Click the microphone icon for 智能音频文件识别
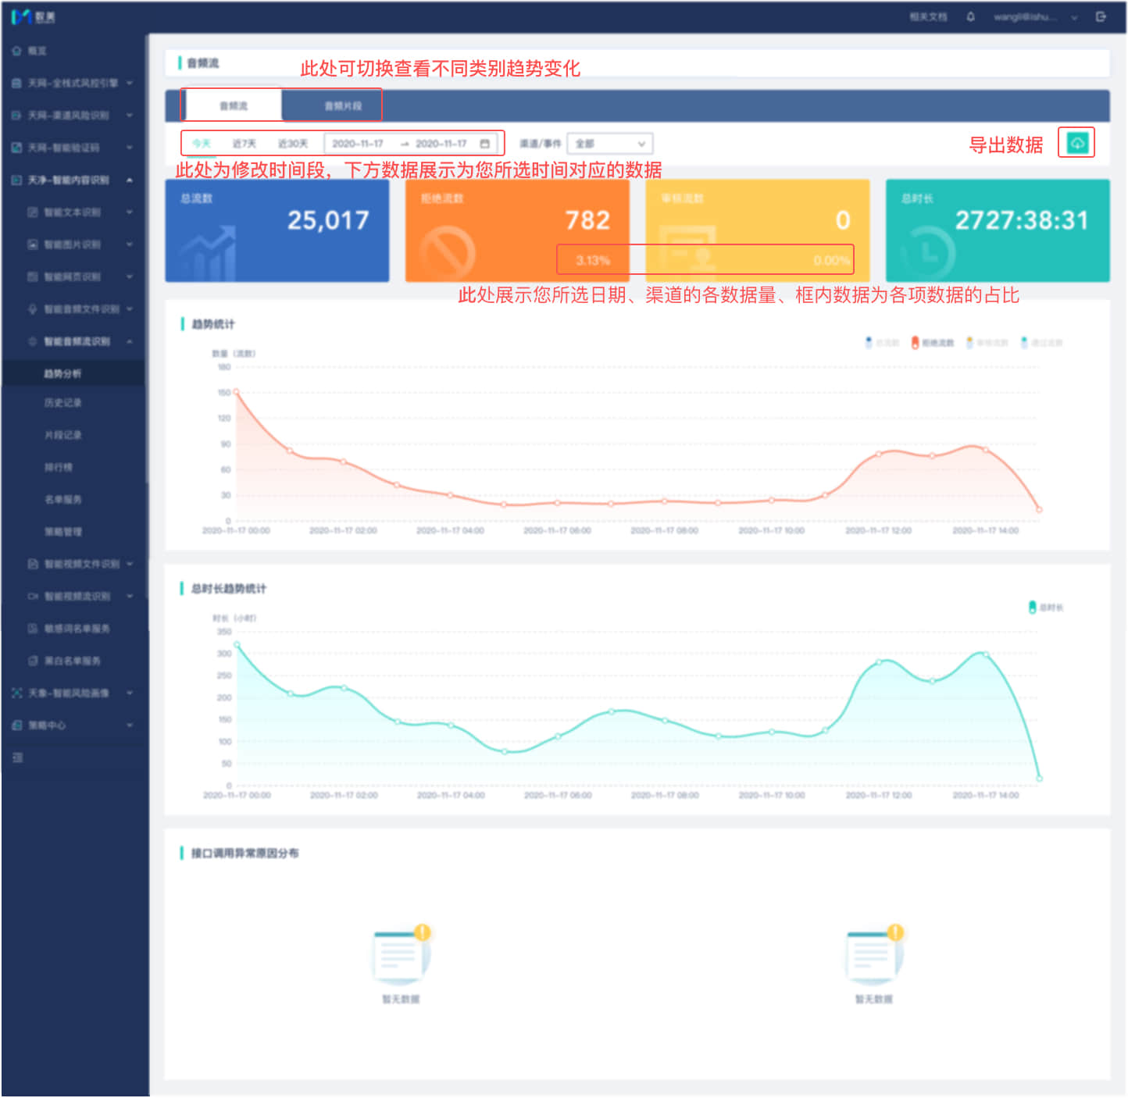The width and height of the screenshot is (1128, 1098). [33, 309]
